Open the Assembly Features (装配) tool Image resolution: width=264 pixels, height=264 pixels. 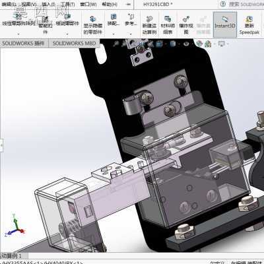114,19
